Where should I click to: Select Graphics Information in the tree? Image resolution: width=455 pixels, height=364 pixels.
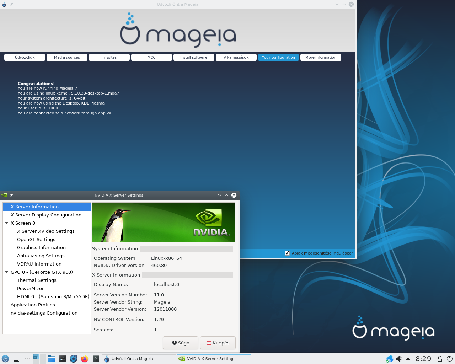click(47, 247)
